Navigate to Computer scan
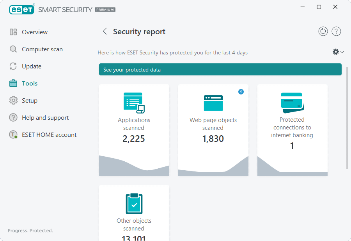This screenshot has width=351, height=241. (x=42, y=49)
